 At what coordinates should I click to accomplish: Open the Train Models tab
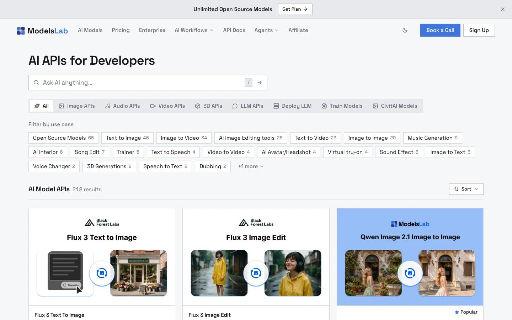click(x=342, y=106)
